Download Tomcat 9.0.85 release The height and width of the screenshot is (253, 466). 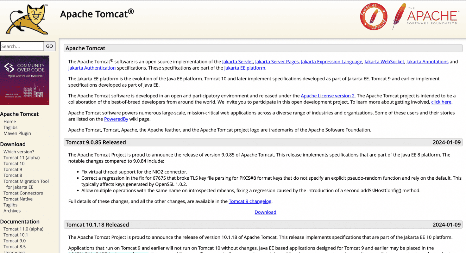[x=265, y=212]
